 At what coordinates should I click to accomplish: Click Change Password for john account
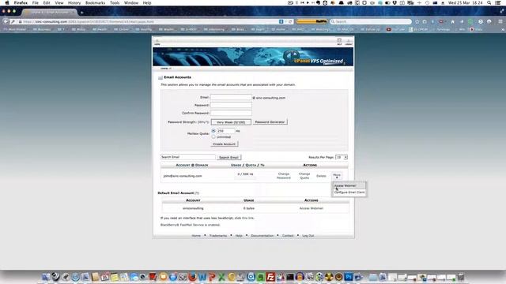pos(284,176)
